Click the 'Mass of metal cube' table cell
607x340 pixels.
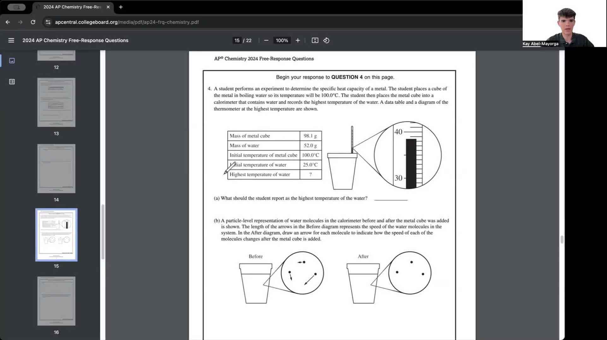coord(263,136)
